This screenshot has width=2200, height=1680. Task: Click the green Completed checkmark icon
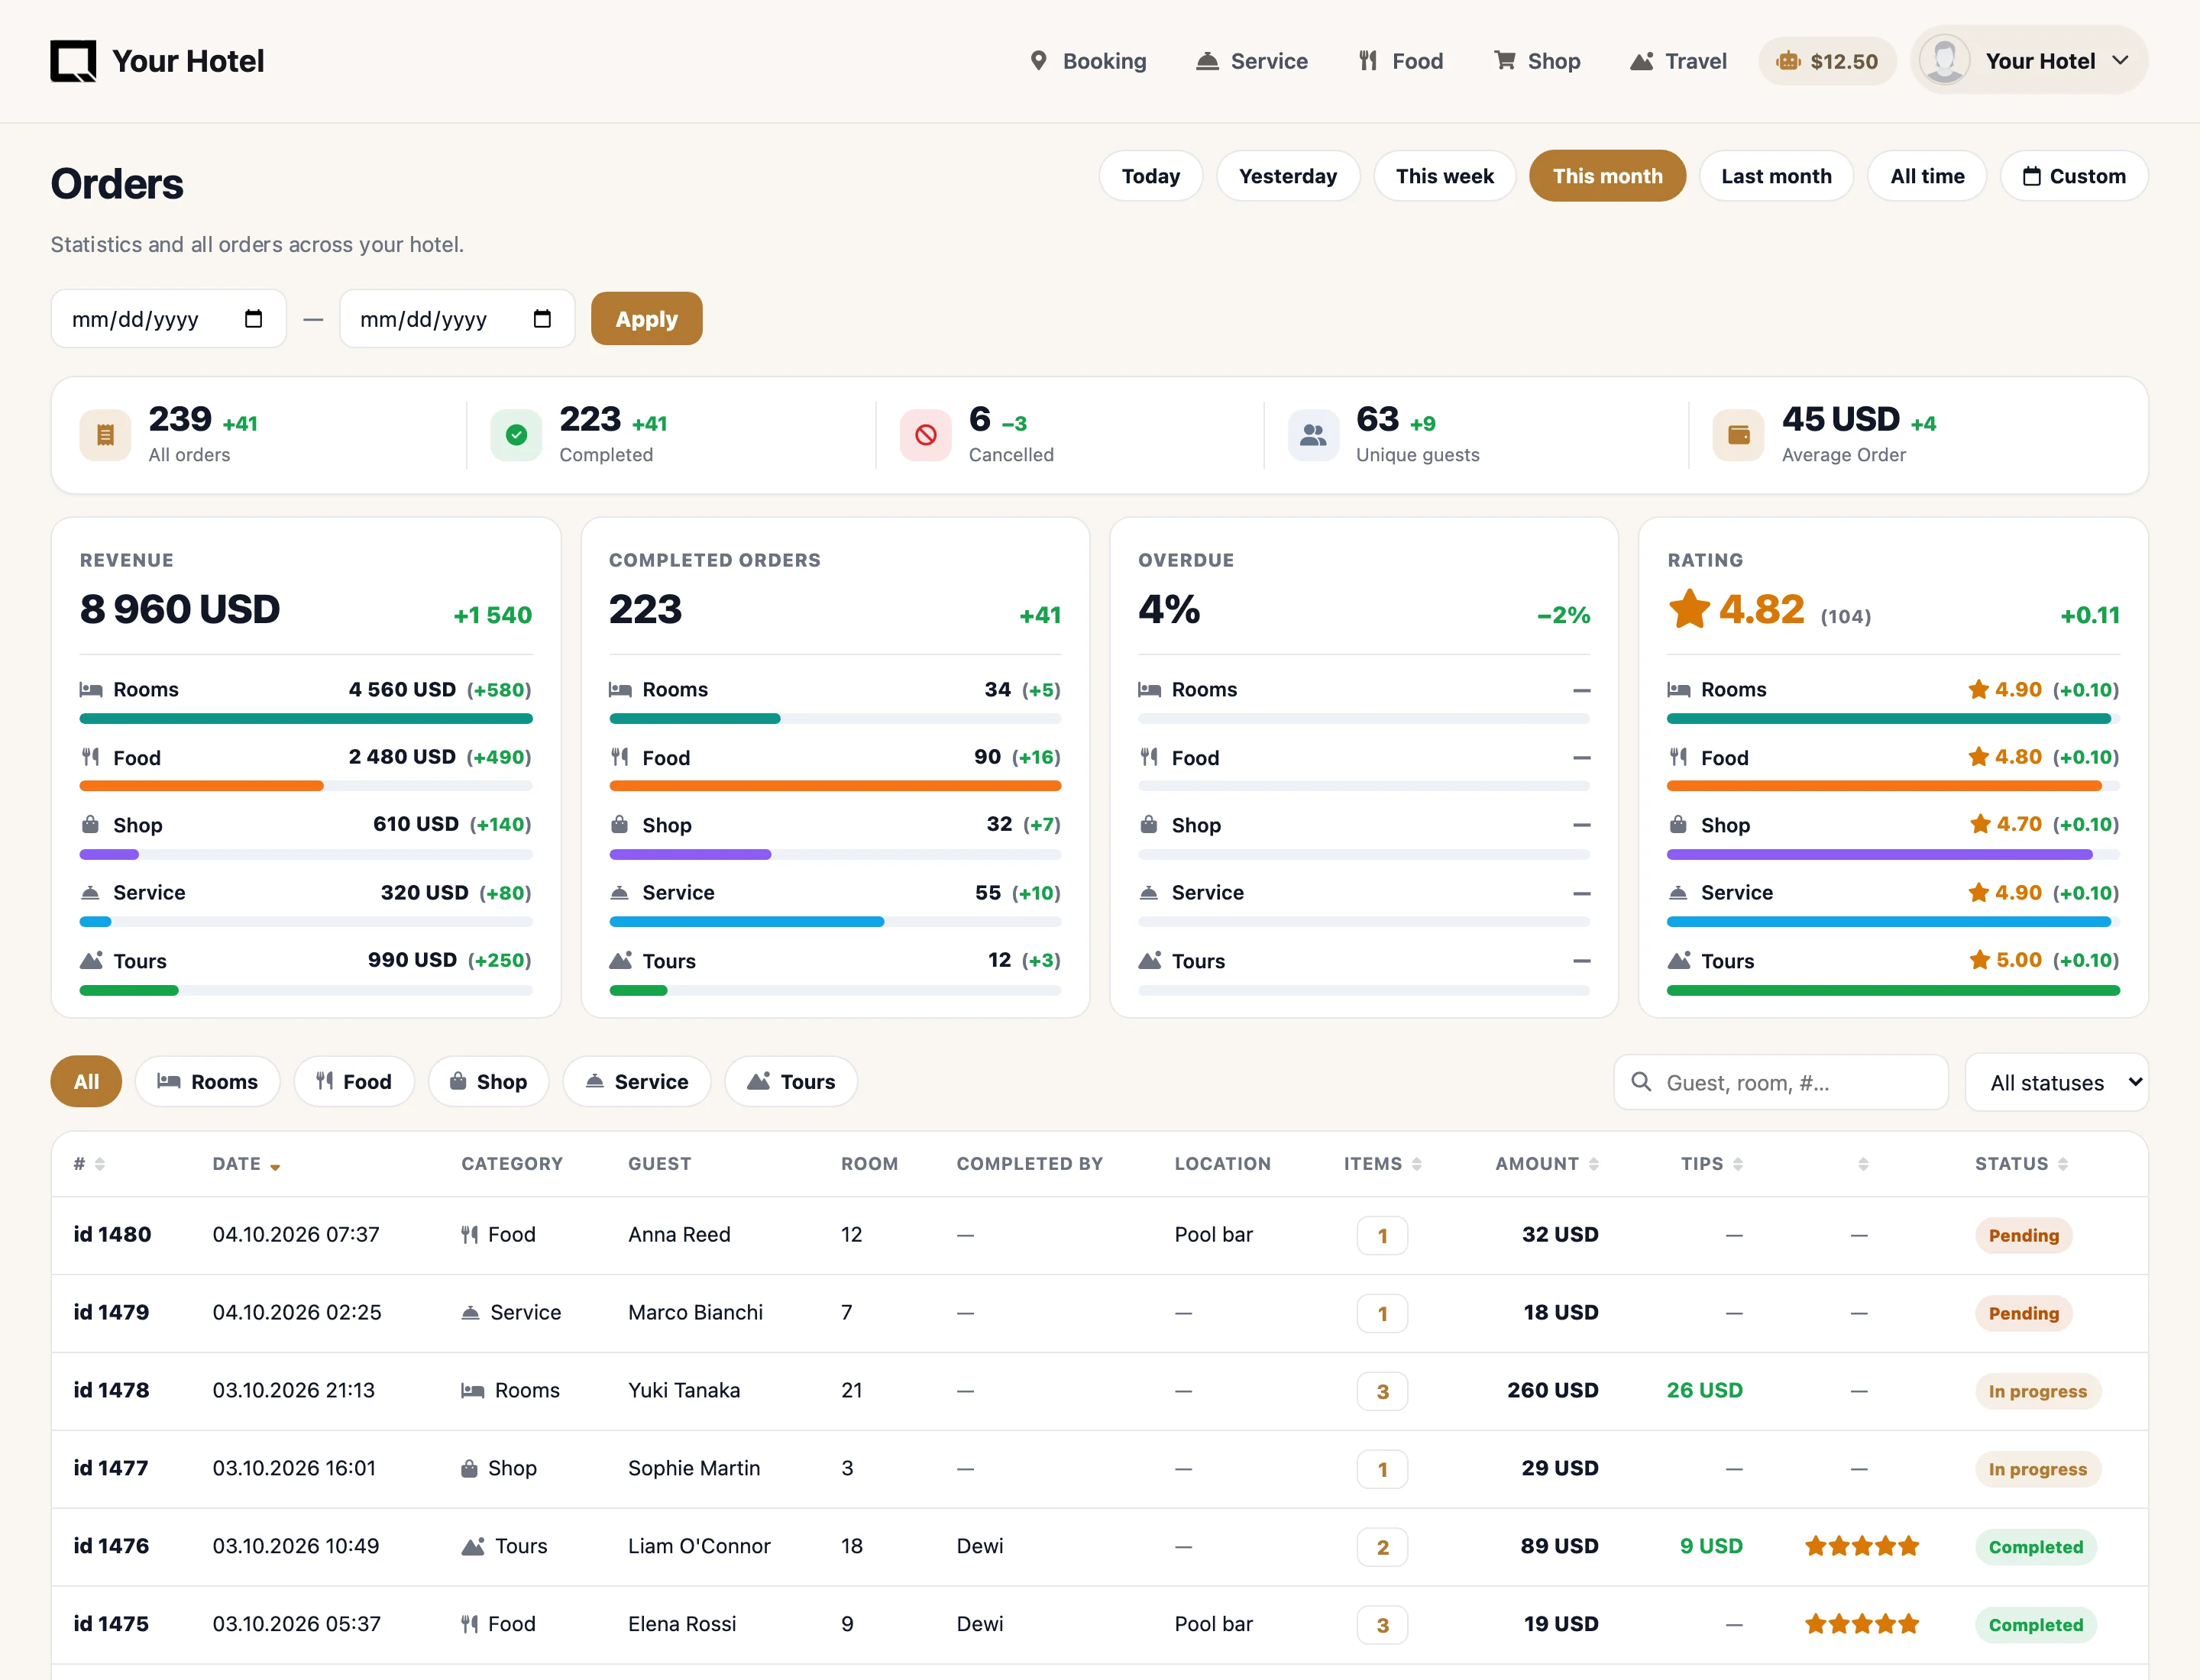click(516, 435)
